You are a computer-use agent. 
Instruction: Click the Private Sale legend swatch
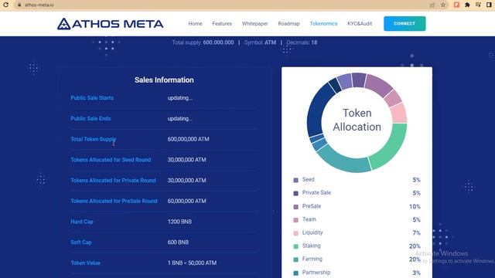pos(295,193)
